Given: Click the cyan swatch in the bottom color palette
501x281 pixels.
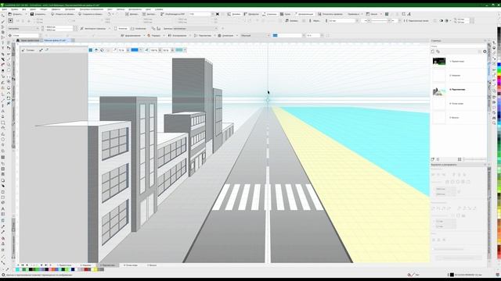Looking at the screenshot, I should click(x=17, y=269).
